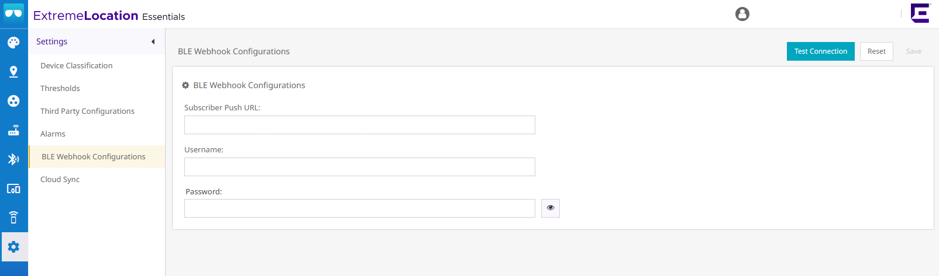This screenshot has height=276, width=939.
Task: Open the access point router icon
Action: [13, 130]
